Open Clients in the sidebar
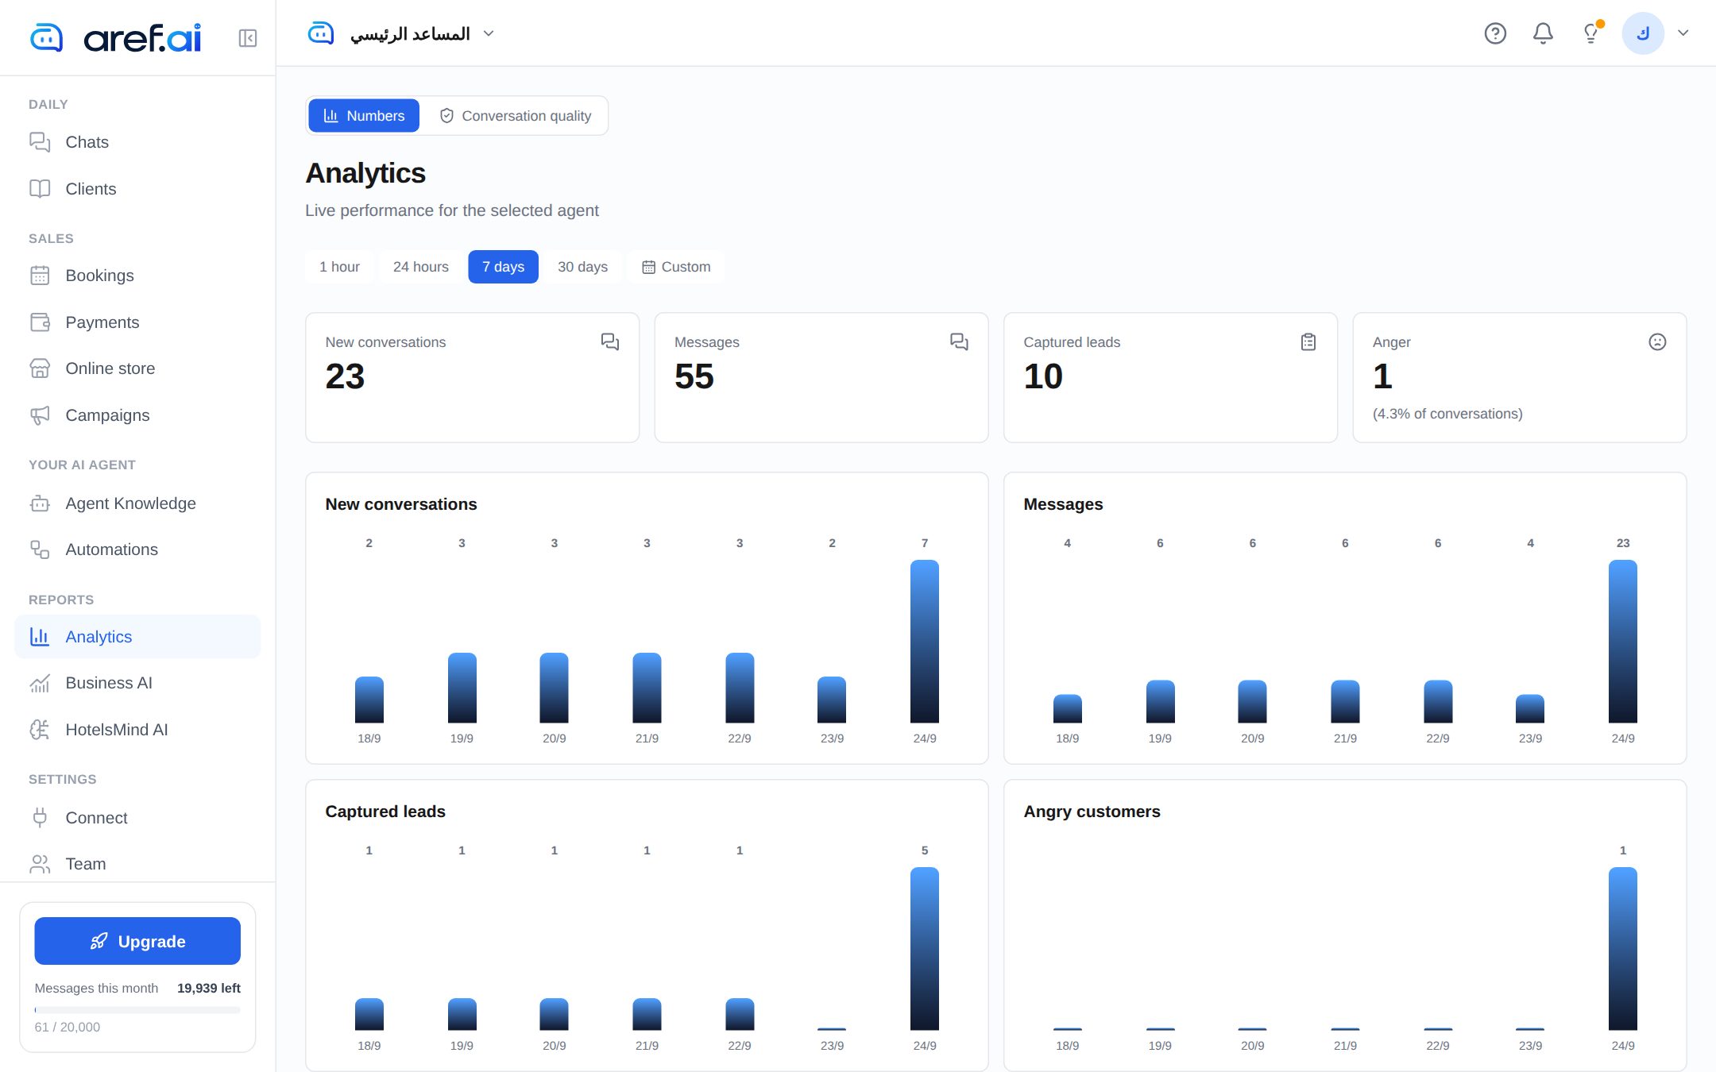This screenshot has height=1072, width=1716. click(137, 189)
